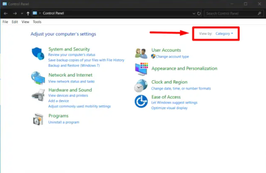Open the View by Category dropdown
Viewport: 266px width, 173px height.
tap(224, 33)
